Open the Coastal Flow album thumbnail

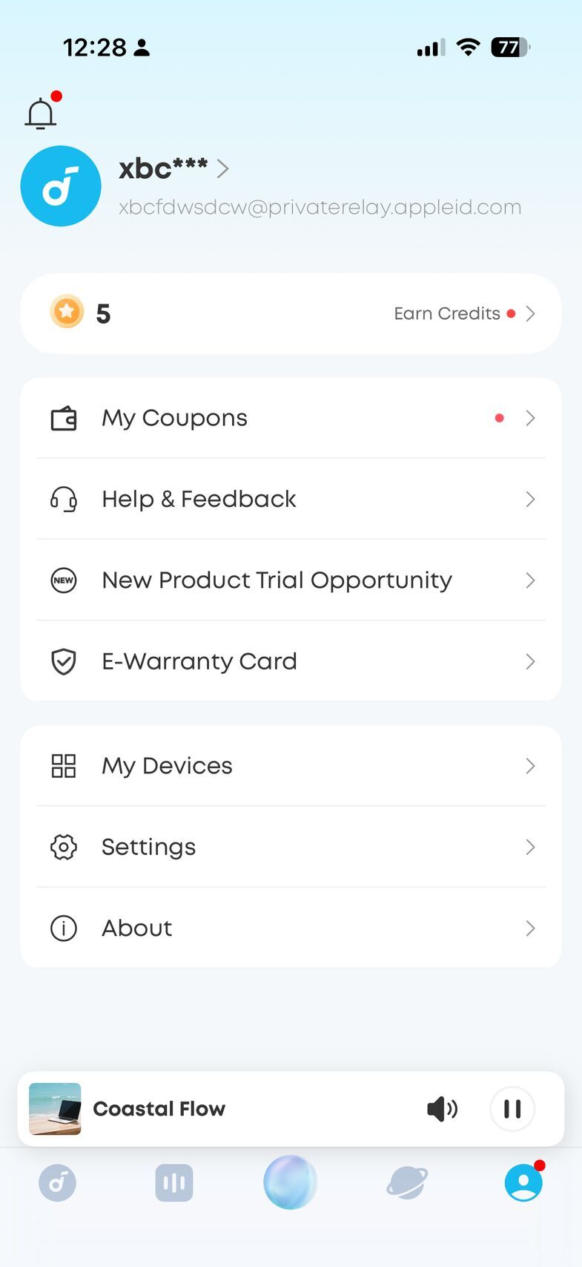click(x=55, y=1109)
